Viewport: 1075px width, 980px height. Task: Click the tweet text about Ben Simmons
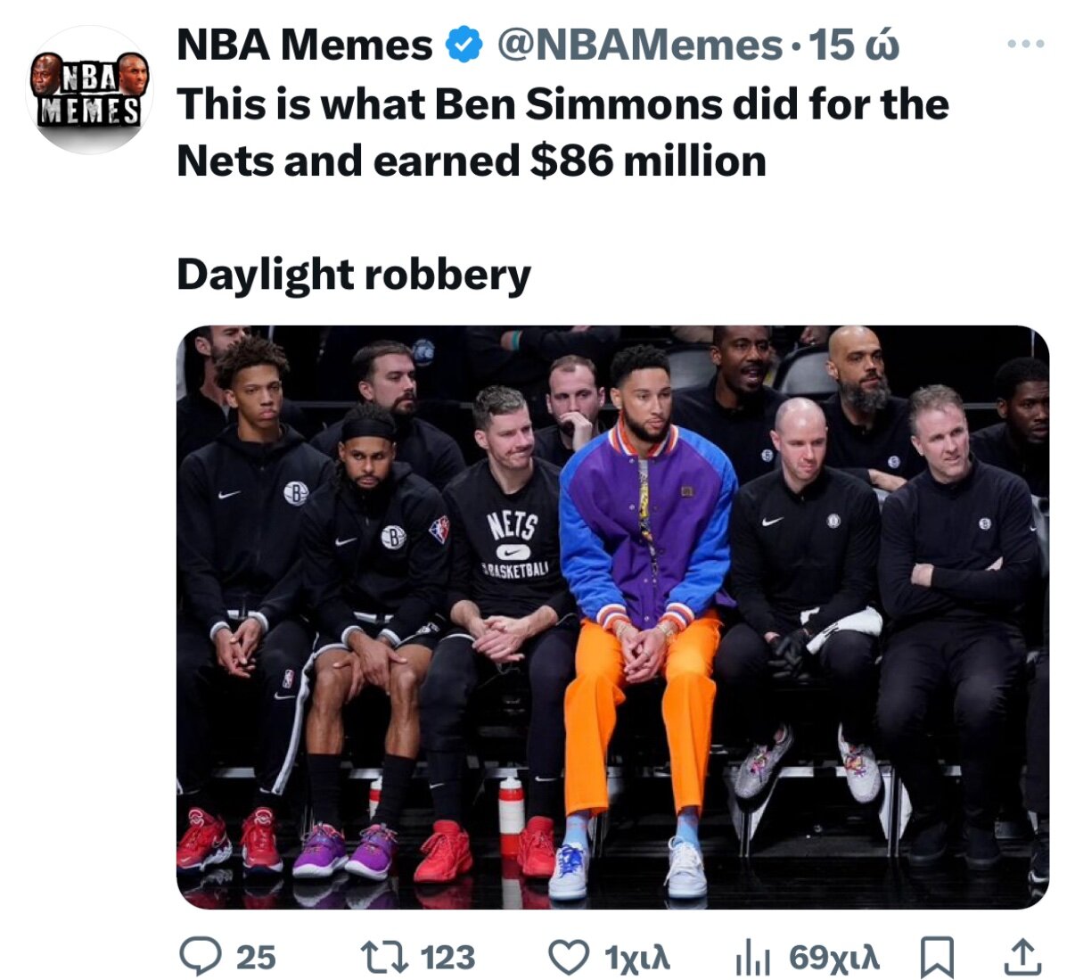[x=562, y=133]
